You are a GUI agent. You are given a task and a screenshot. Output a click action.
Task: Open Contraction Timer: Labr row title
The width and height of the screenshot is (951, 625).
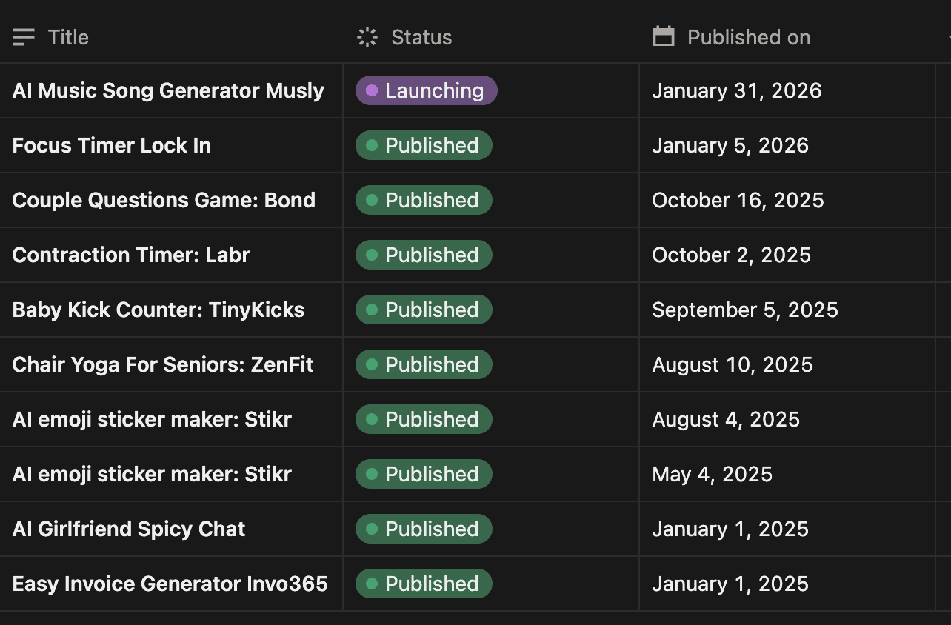131,255
